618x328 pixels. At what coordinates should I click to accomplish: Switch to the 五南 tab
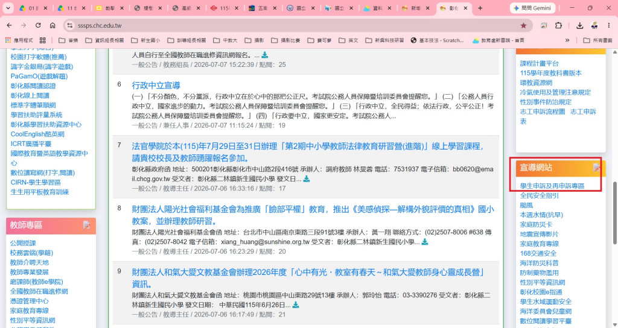(x=263, y=8)
